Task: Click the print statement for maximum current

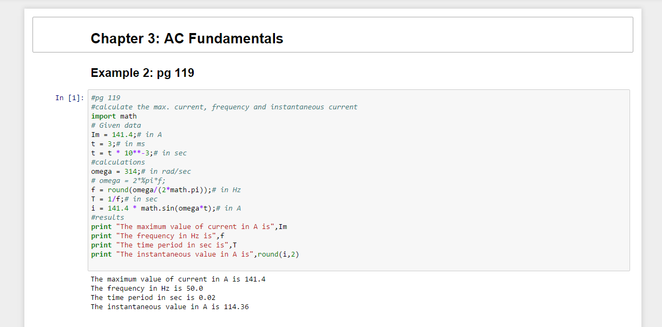Action: (x=189, y=227)
